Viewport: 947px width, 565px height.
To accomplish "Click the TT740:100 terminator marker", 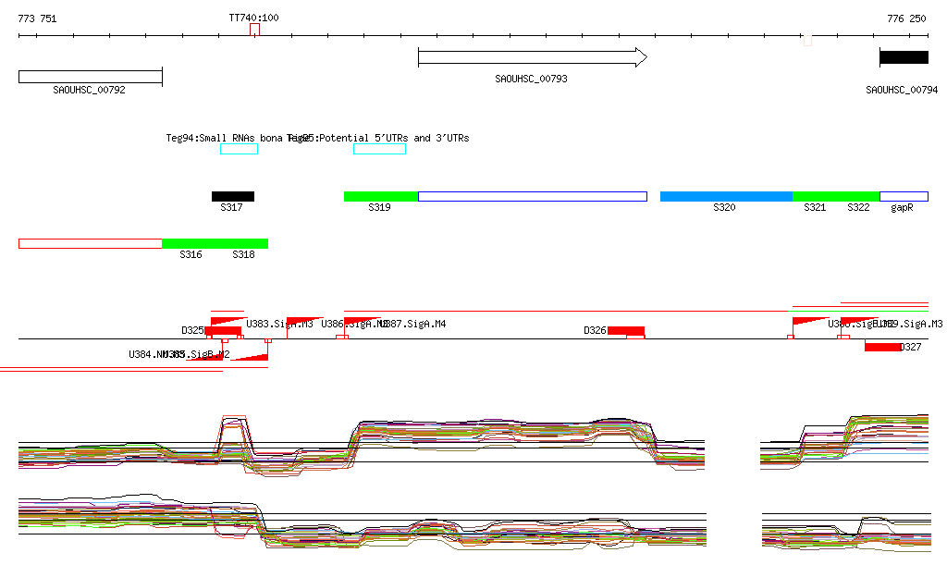I will [x=255, y=29].
